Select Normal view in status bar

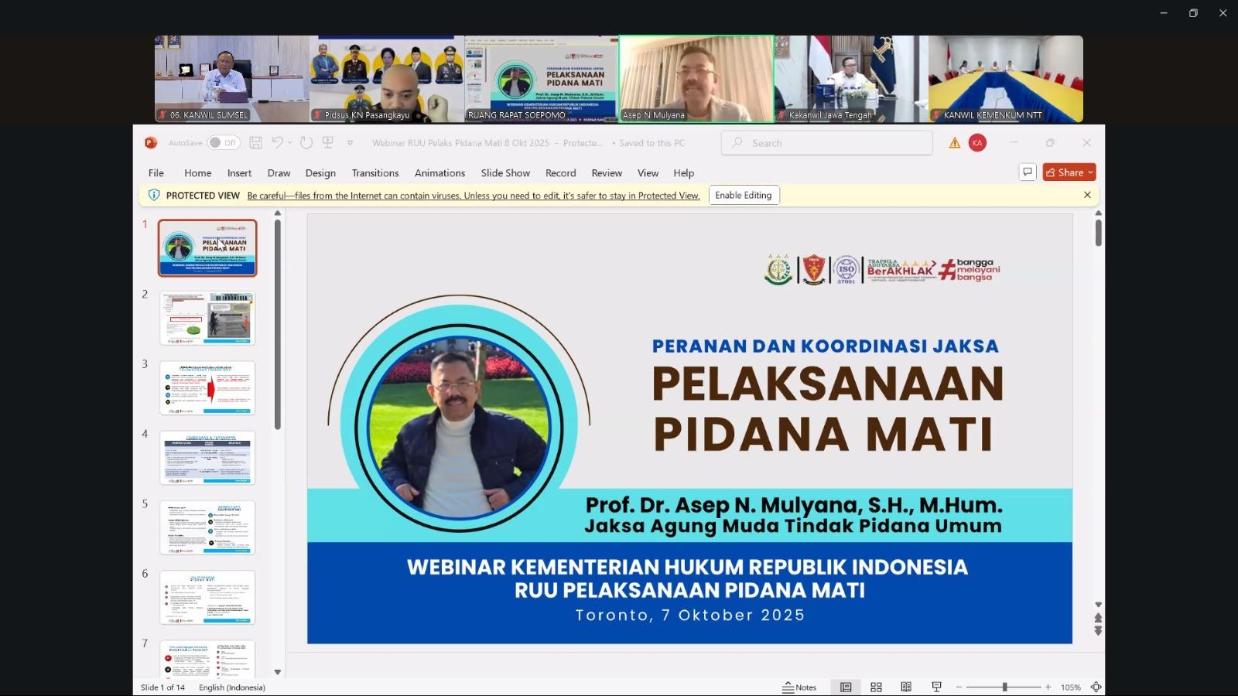point(846,687)
